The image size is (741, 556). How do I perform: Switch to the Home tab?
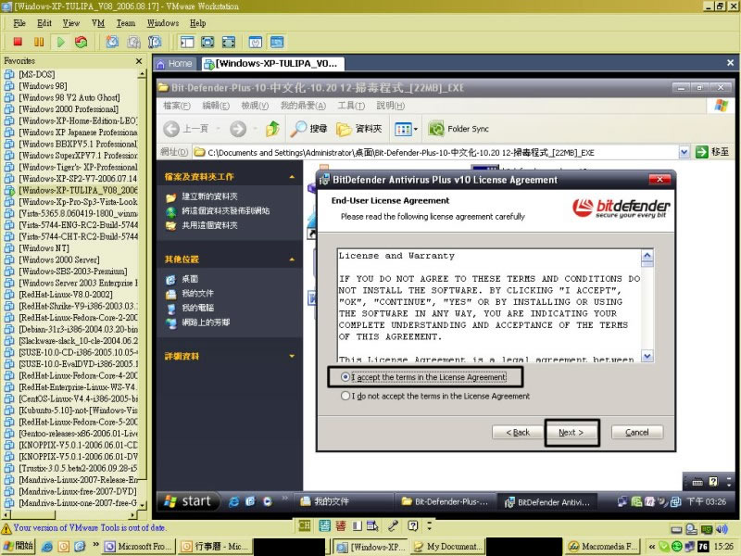174,64
